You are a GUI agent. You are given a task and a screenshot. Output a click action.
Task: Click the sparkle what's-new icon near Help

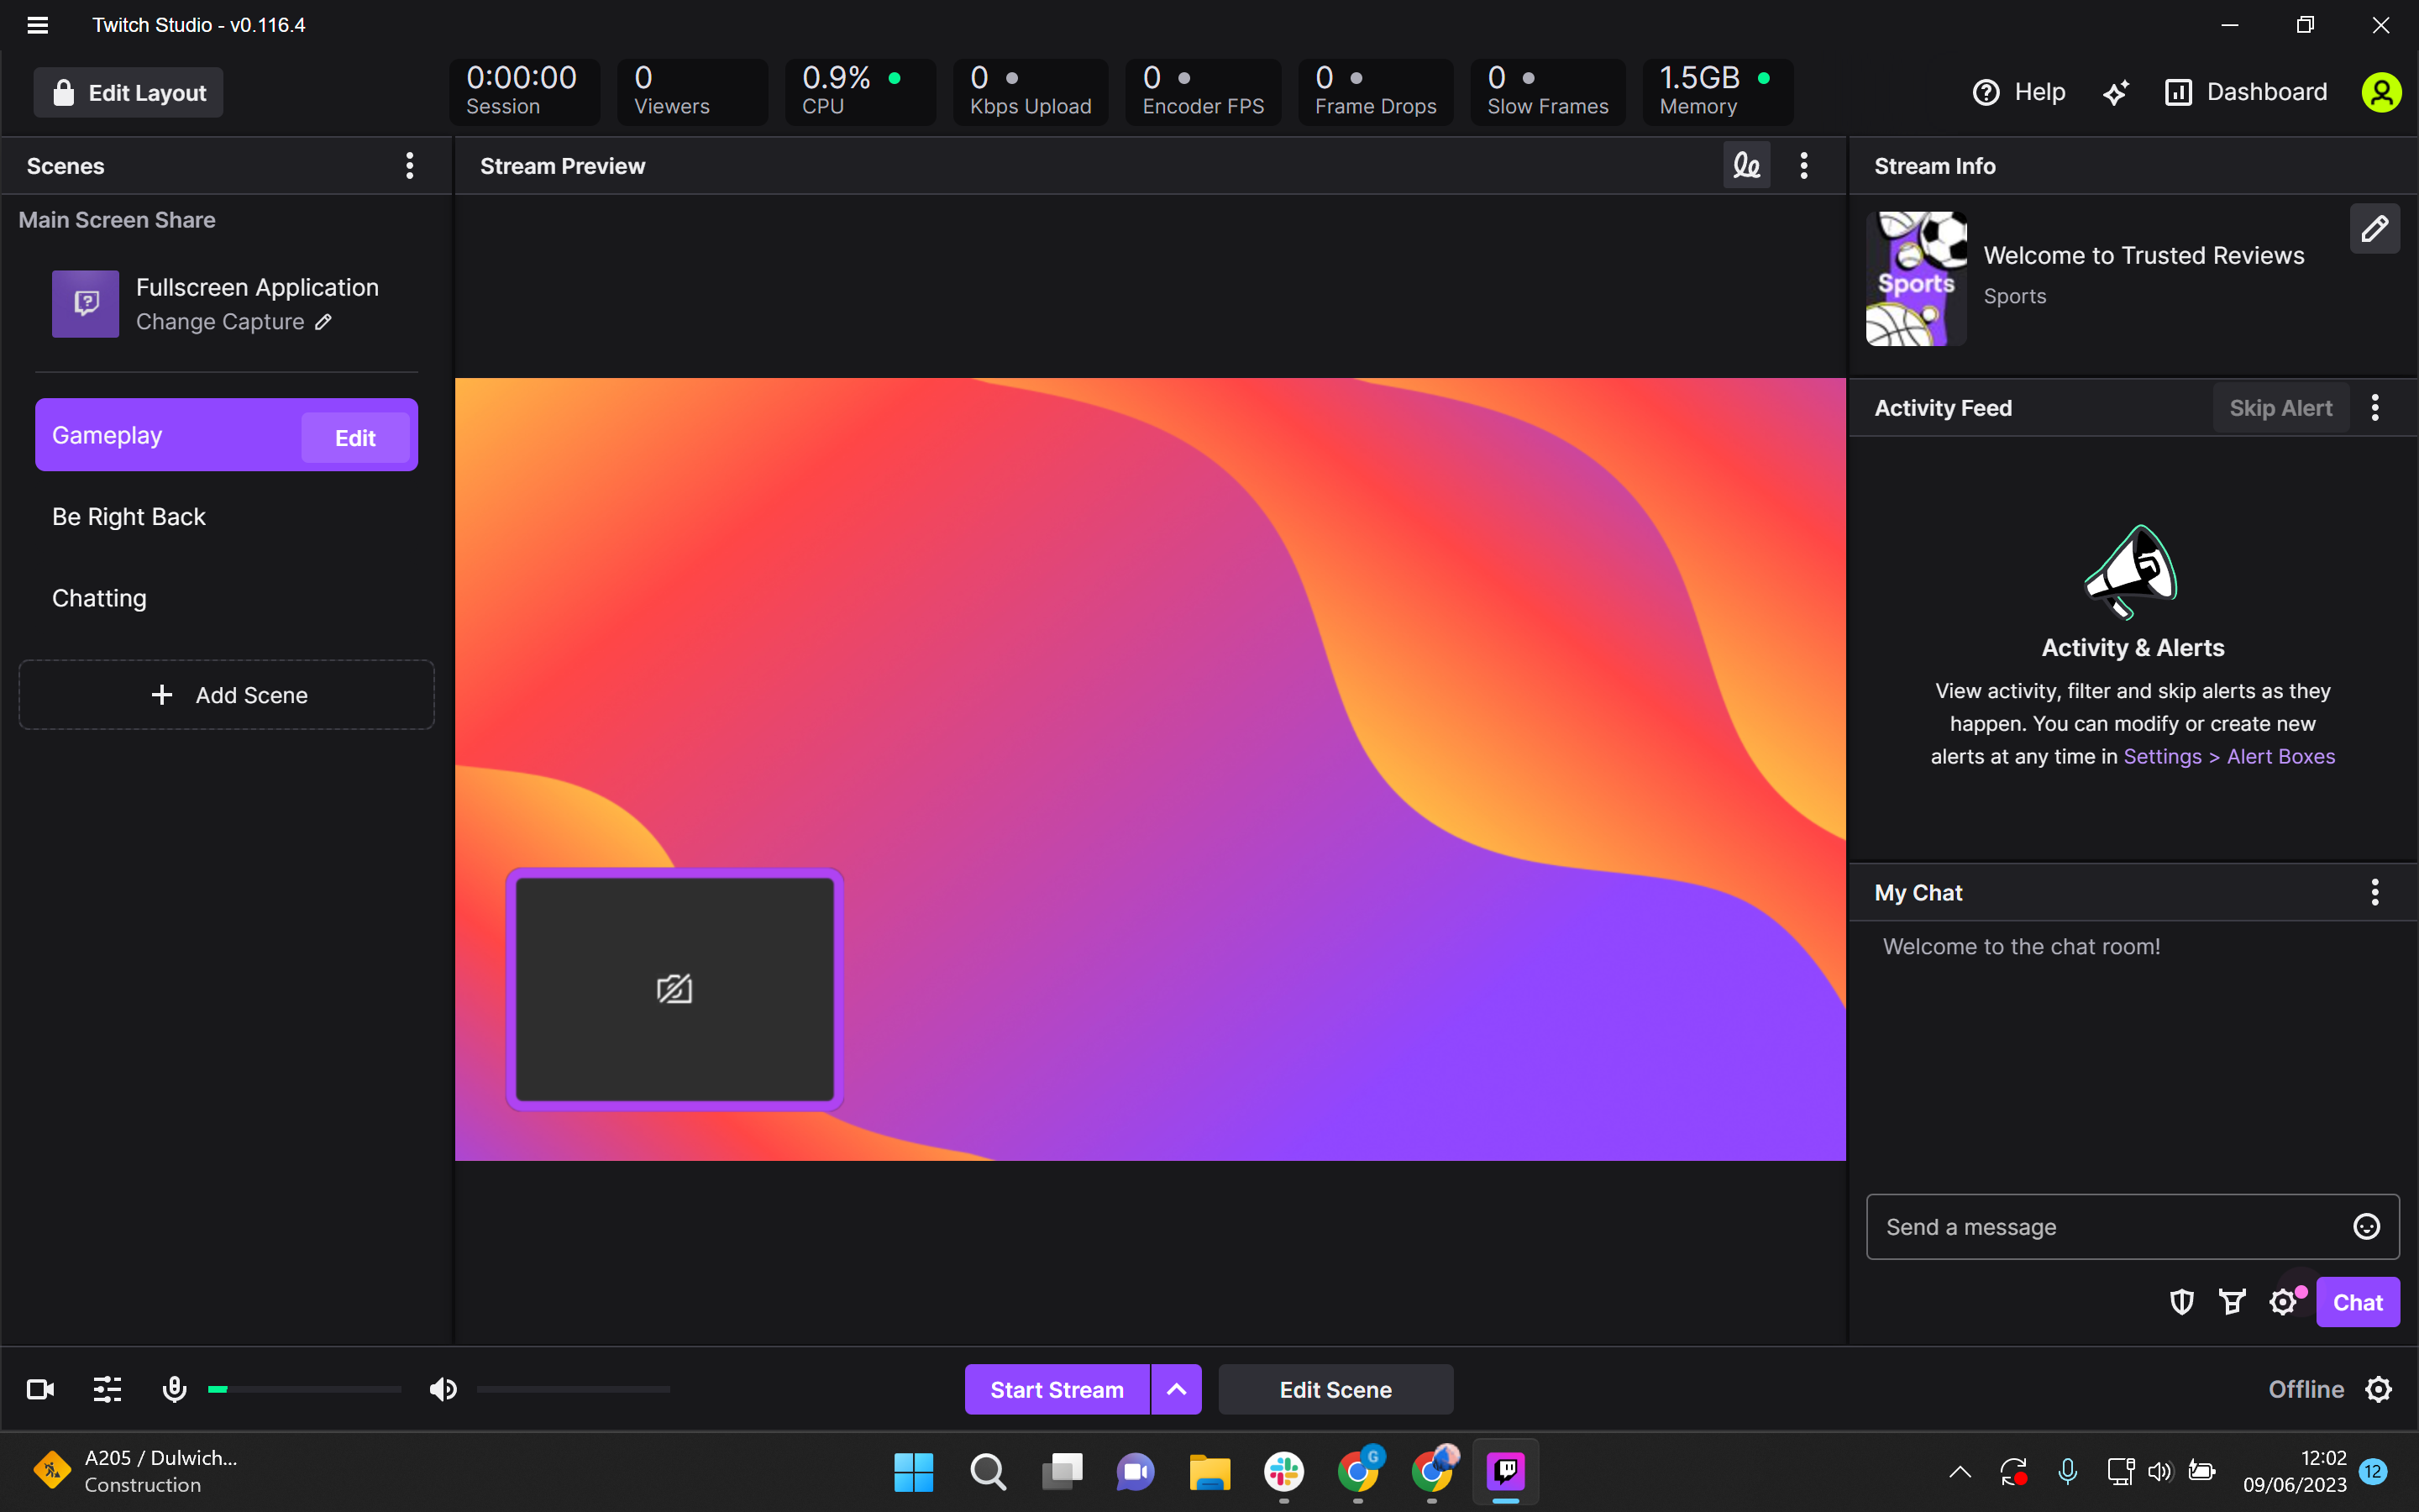pyautogui.click(x=2115, y=93)
